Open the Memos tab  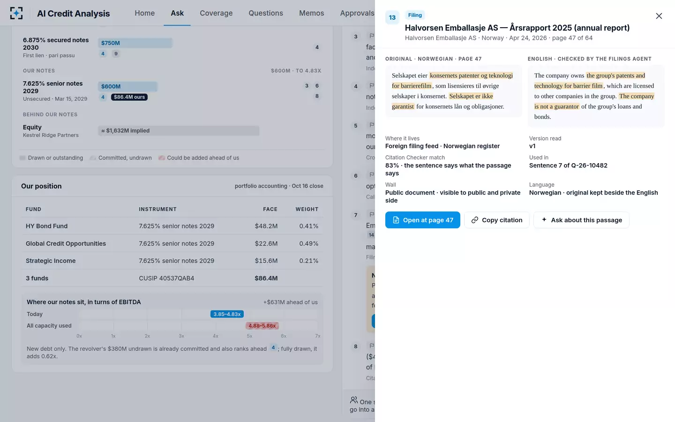pos(312,13)
